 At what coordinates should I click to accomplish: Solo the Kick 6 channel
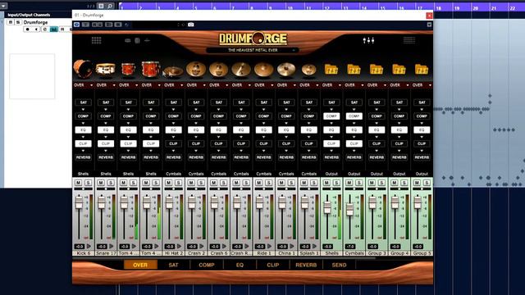88,183
